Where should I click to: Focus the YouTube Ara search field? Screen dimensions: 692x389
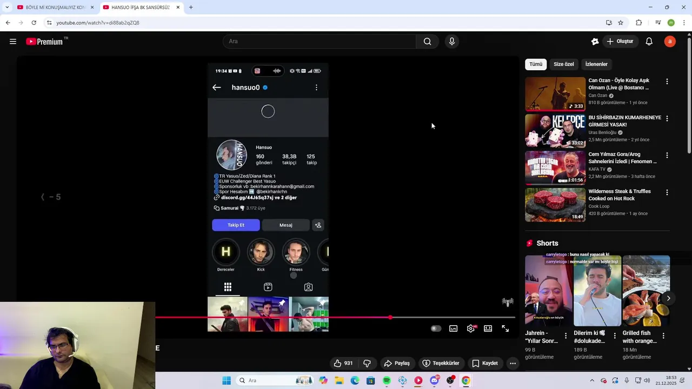click(320, 42)
